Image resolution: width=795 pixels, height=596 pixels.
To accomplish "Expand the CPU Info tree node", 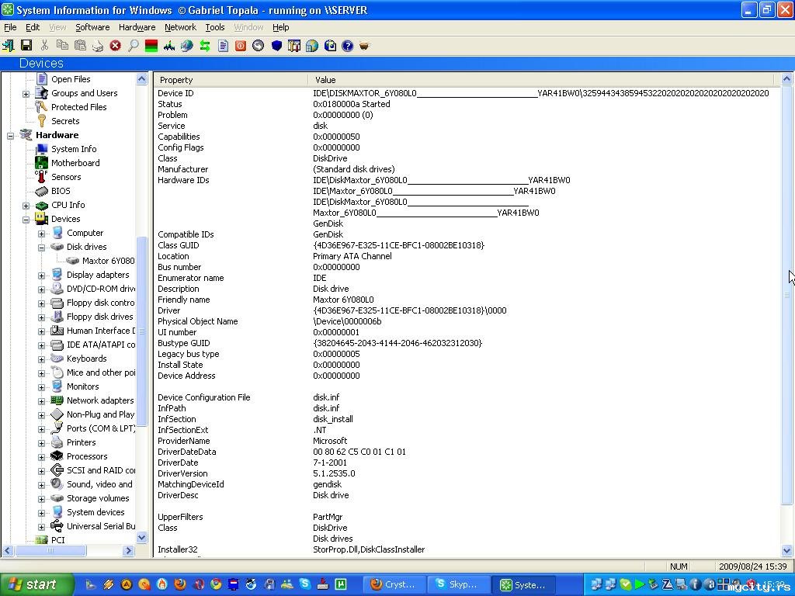I will click(x=26, y=205).
